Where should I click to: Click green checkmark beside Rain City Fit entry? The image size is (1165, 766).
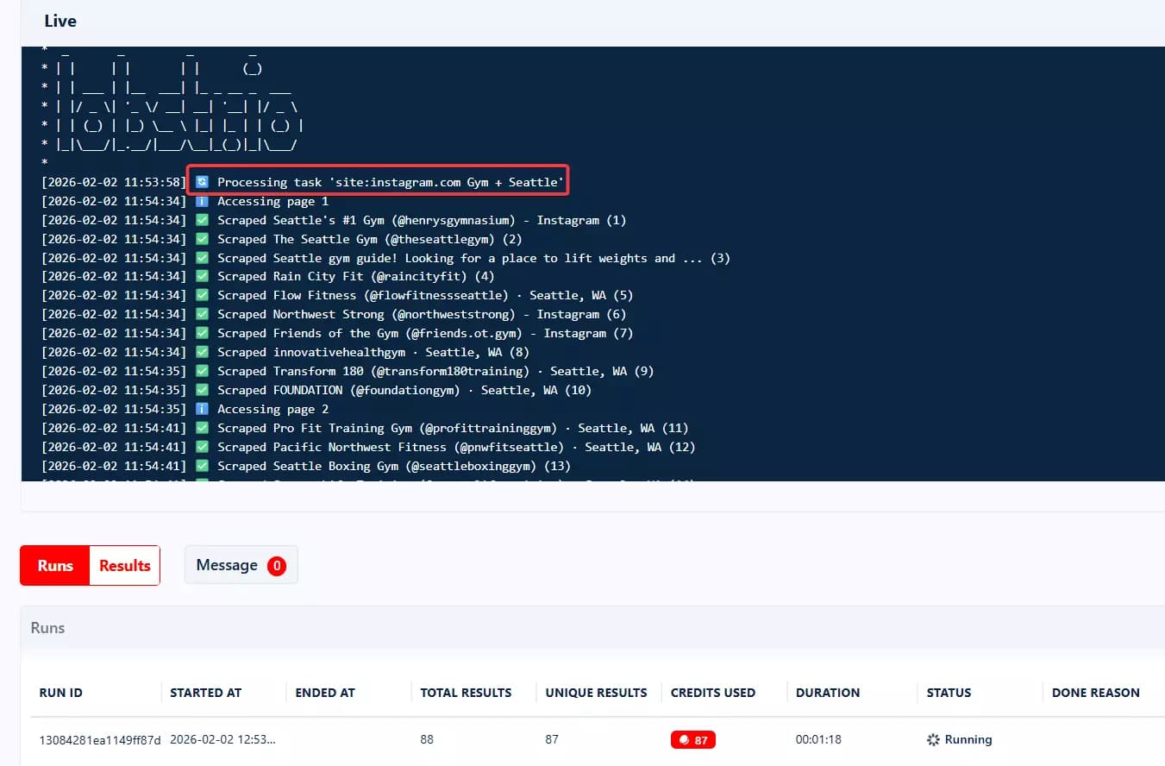(203, 277)
